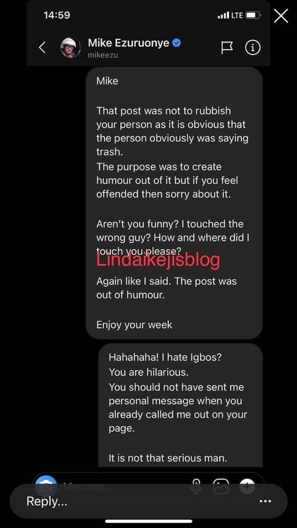Open conversation info icon
297x528 pixels.
coord(252,48)
